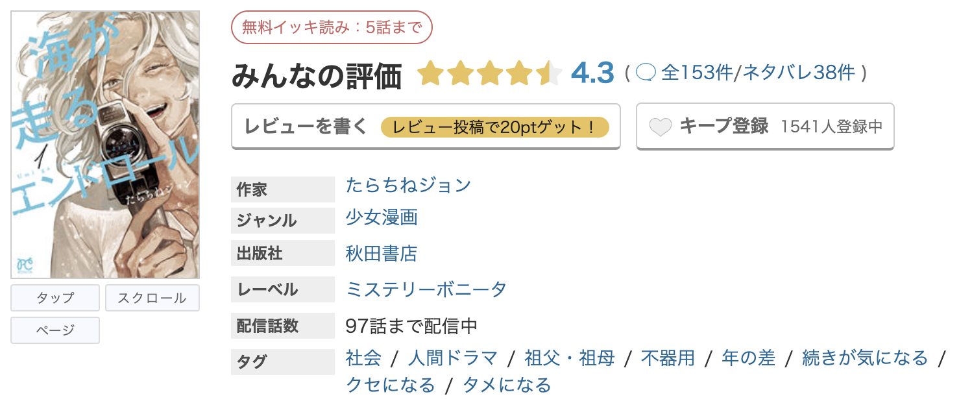
Task: Open the 作家 row entry たらちねジョン
Action: pyautogui.click(x=407, y=185)
